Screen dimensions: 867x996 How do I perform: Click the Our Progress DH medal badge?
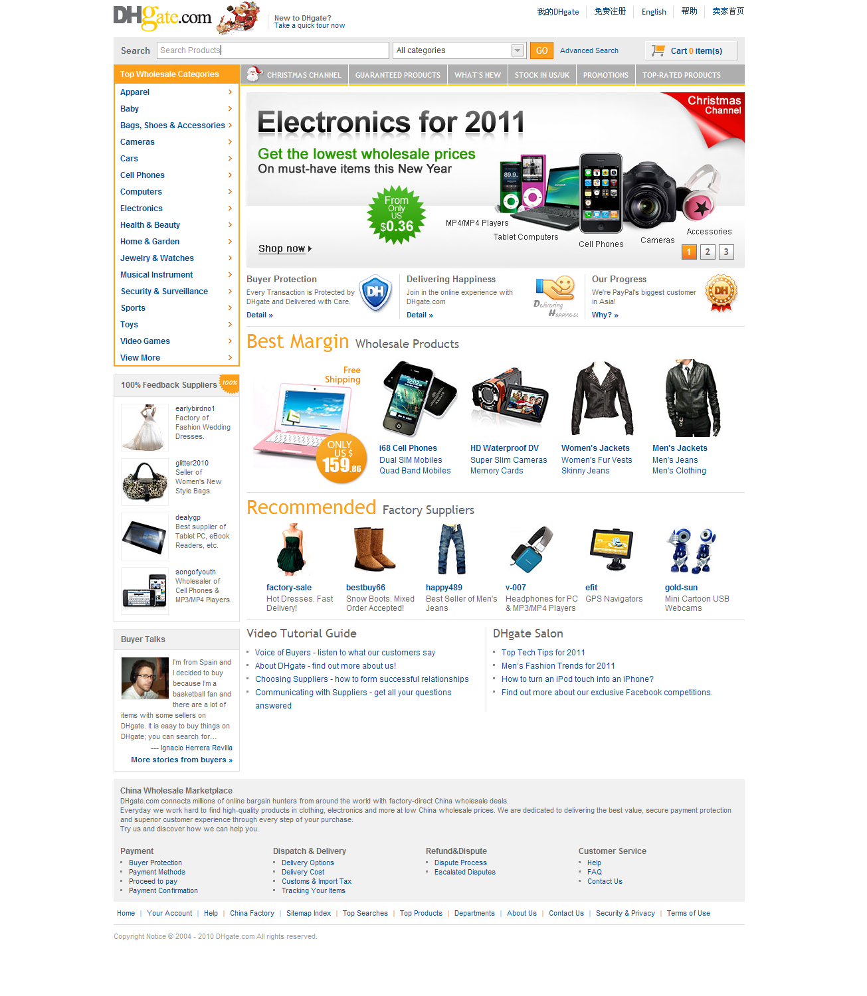point(721,293)
